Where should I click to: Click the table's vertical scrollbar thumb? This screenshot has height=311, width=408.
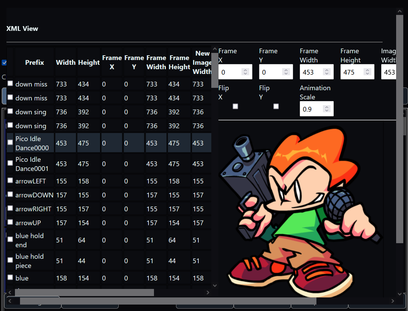[x=215, y=70]
